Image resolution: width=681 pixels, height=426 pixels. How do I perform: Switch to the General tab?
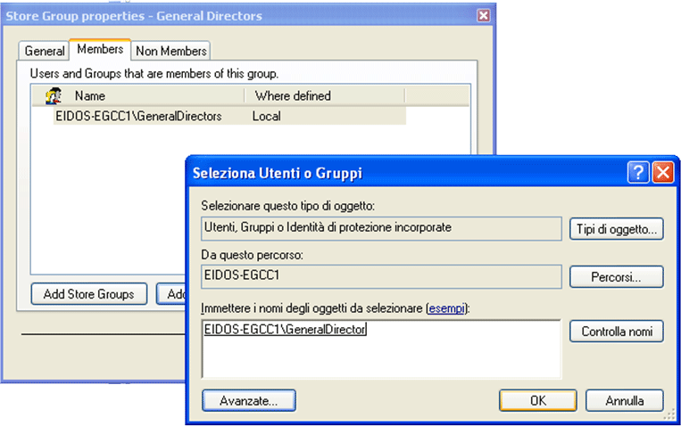tap(44, 51)
